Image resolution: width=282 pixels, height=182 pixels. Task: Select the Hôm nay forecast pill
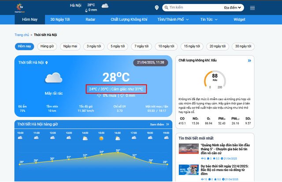[24, 46]
